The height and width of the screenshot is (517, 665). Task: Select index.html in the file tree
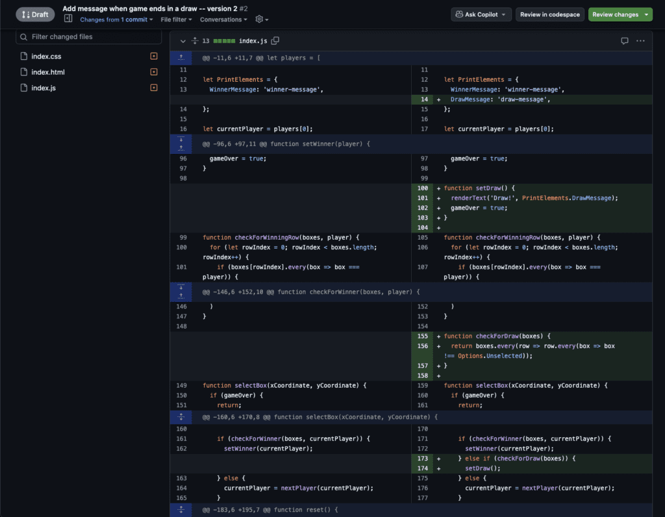[48, 72]
